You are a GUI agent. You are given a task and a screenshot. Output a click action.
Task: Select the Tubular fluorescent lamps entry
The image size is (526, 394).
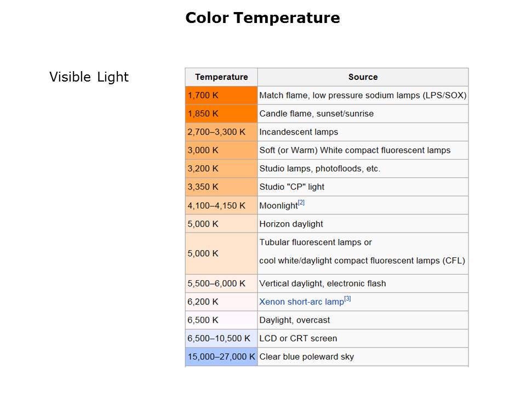[x=316, y=242]
